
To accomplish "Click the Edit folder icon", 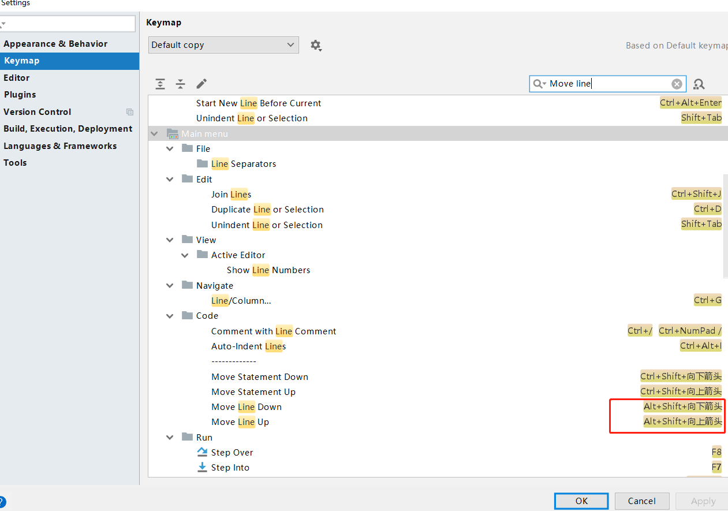I will pyautogui.click(x=187, y=179).
